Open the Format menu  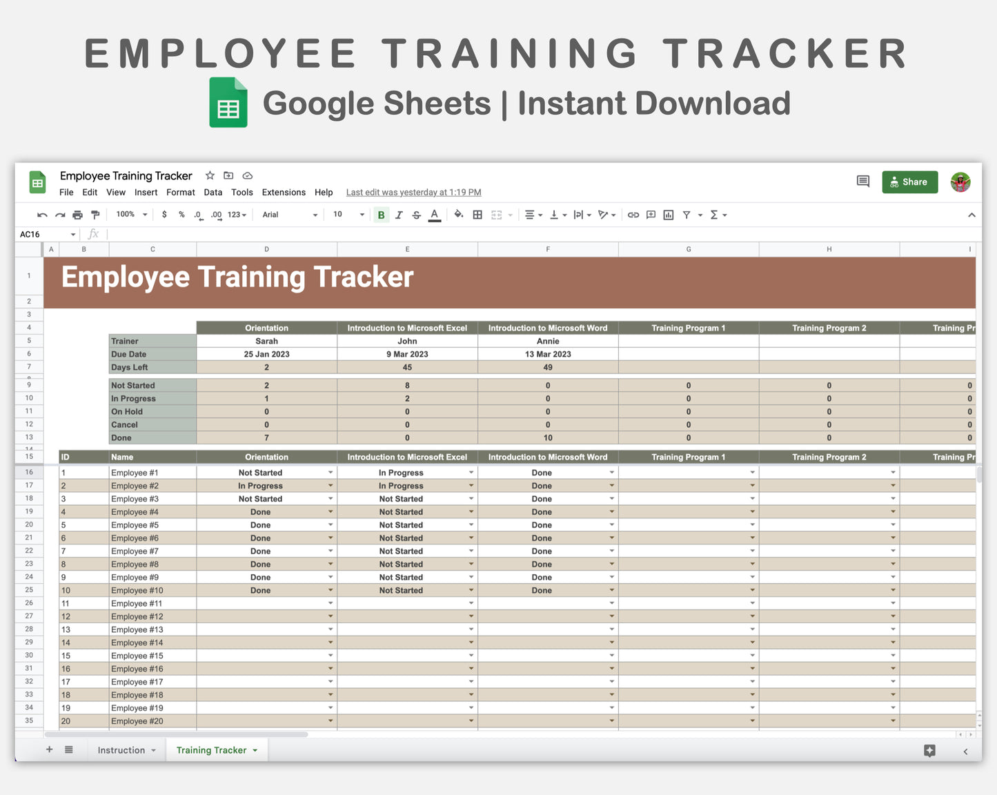point(180,192)
